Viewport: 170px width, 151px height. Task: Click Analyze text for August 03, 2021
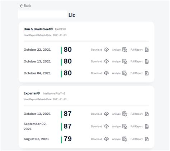tap(116, 139)
